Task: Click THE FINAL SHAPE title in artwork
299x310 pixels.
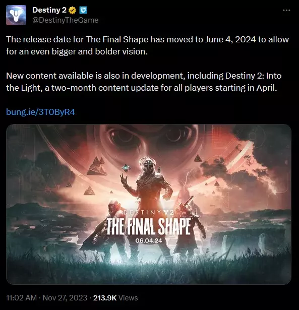Action: click(149, 226)
